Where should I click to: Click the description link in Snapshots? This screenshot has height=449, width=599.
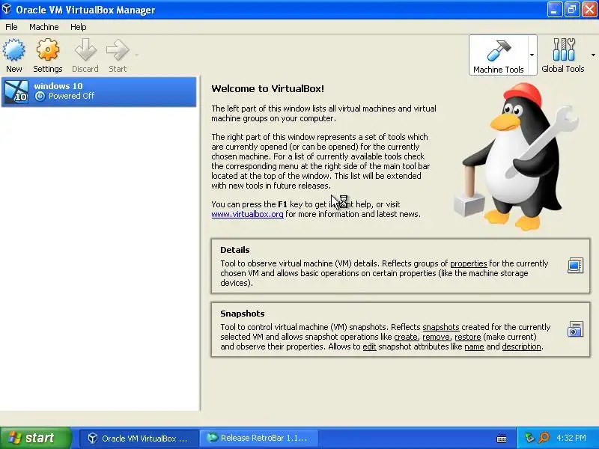(521, 346)
